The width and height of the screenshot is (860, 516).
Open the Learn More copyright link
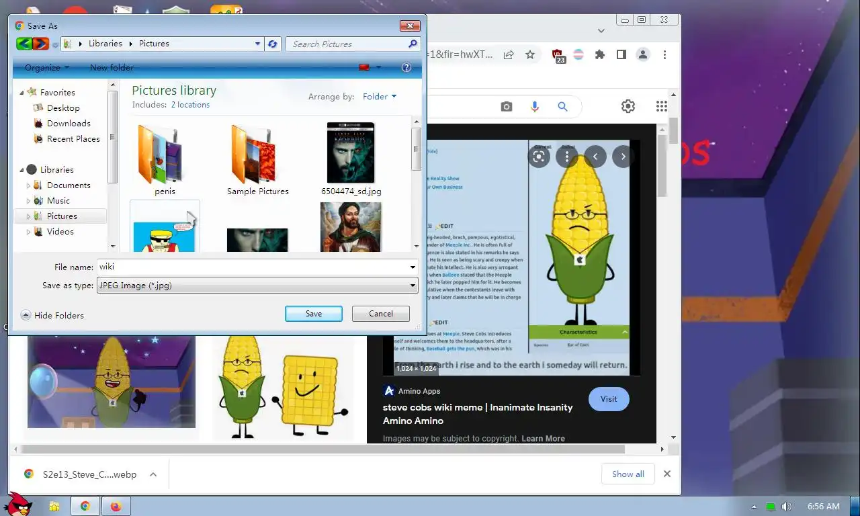point(543,438)
